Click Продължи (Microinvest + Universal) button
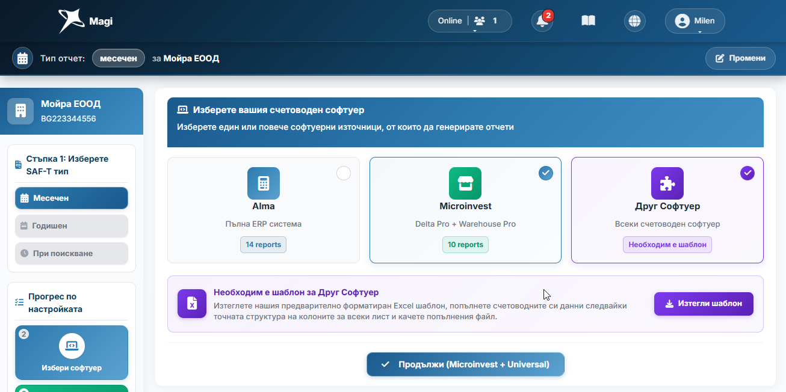The width and height of the screenshot is (786, 392). tap(466, 364)
